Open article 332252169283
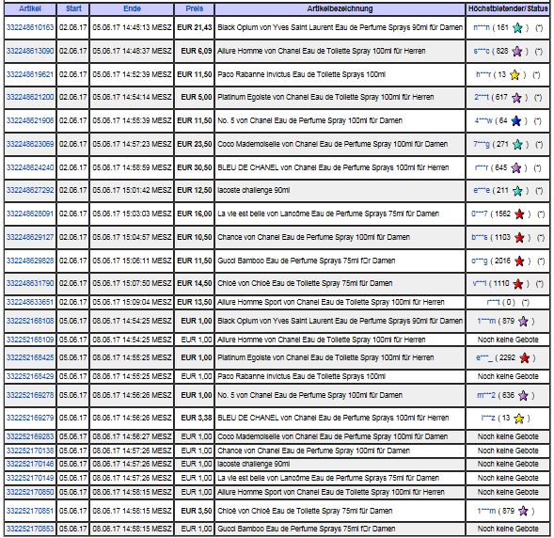The width and height of the screenshot is (554, 538). click(x=30, y=436)
